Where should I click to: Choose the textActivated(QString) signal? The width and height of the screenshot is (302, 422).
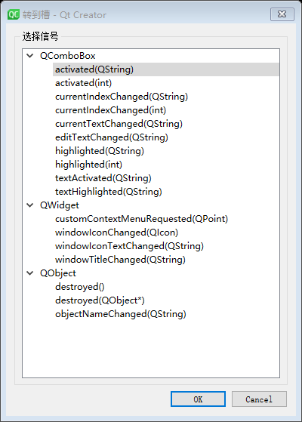pyautogui.click(x=103, y=178)
